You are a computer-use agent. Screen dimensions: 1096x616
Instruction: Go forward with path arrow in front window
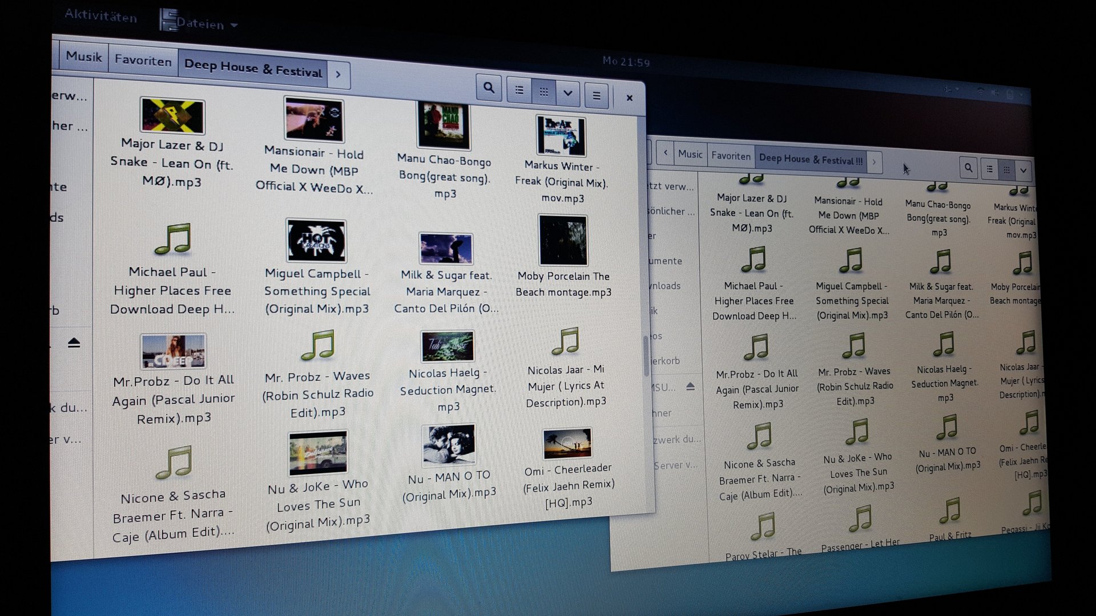point(338,74)
